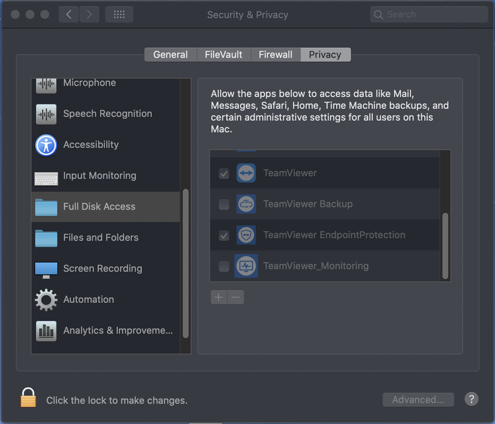
Task: Click the 'Click the lock to make changes.' text
Action: 117,400
